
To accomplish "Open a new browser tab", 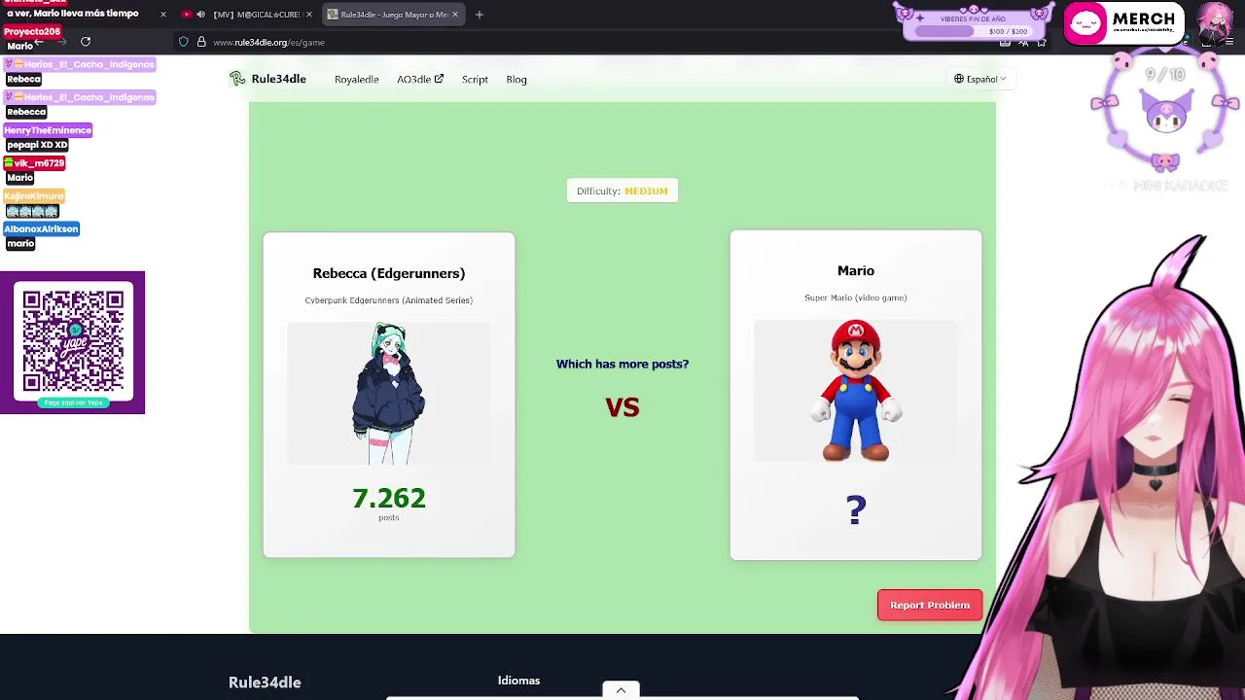I will click(479, 15).
